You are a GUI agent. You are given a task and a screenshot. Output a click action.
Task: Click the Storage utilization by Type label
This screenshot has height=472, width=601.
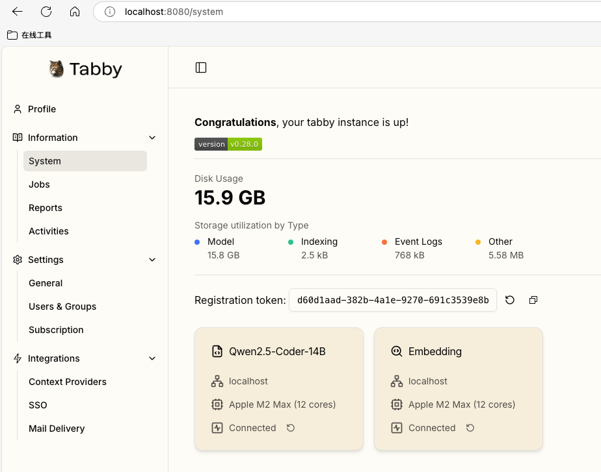(252, 225)
